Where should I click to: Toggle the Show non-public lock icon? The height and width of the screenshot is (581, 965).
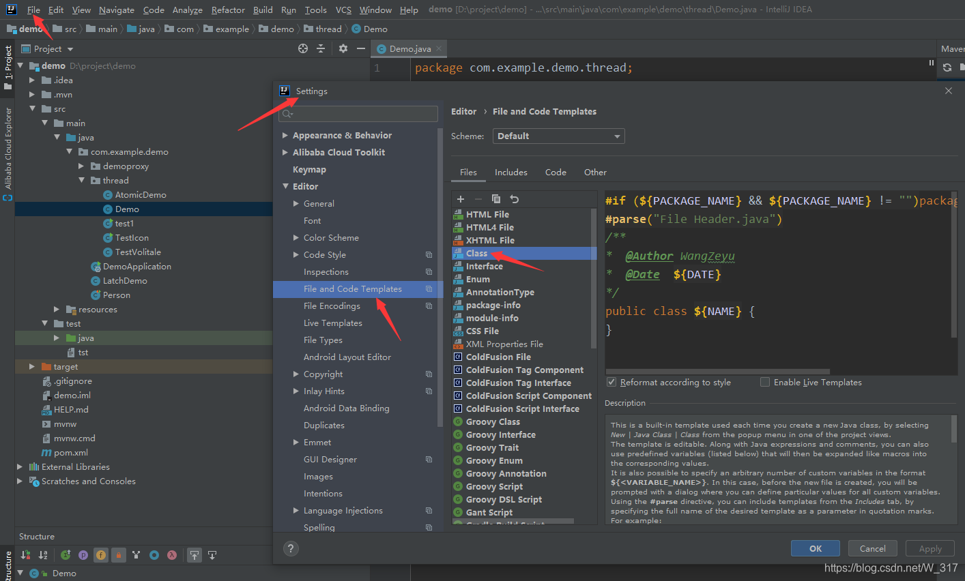[119, 555]
